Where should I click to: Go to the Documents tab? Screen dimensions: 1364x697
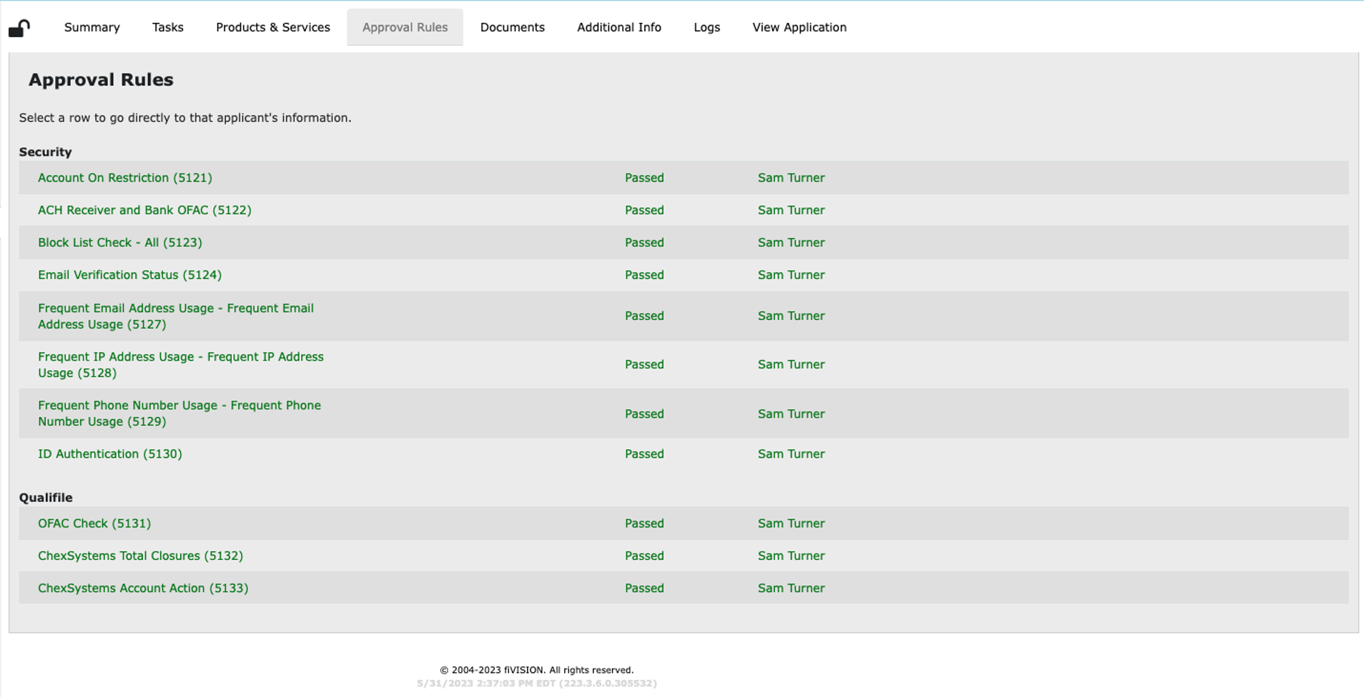513,27
